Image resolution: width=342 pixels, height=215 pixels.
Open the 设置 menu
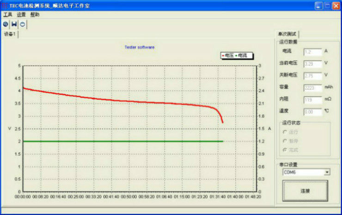21,15
